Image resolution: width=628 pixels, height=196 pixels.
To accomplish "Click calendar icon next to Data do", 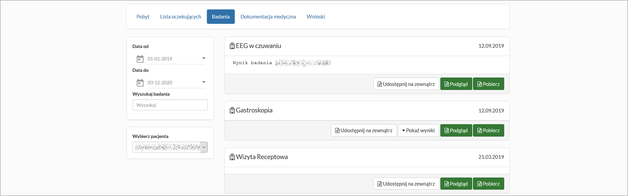I will click(x=140, y=83).
